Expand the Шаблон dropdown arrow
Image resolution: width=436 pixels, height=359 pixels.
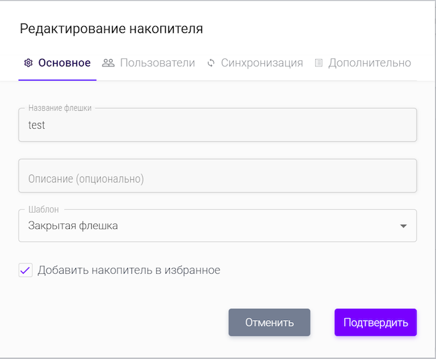[403, 226]
